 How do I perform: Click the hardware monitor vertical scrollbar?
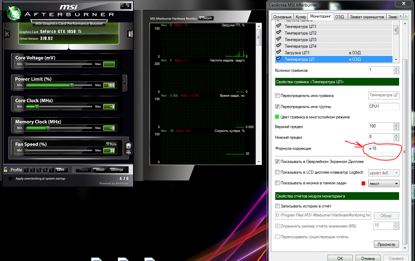click(258, 93)
